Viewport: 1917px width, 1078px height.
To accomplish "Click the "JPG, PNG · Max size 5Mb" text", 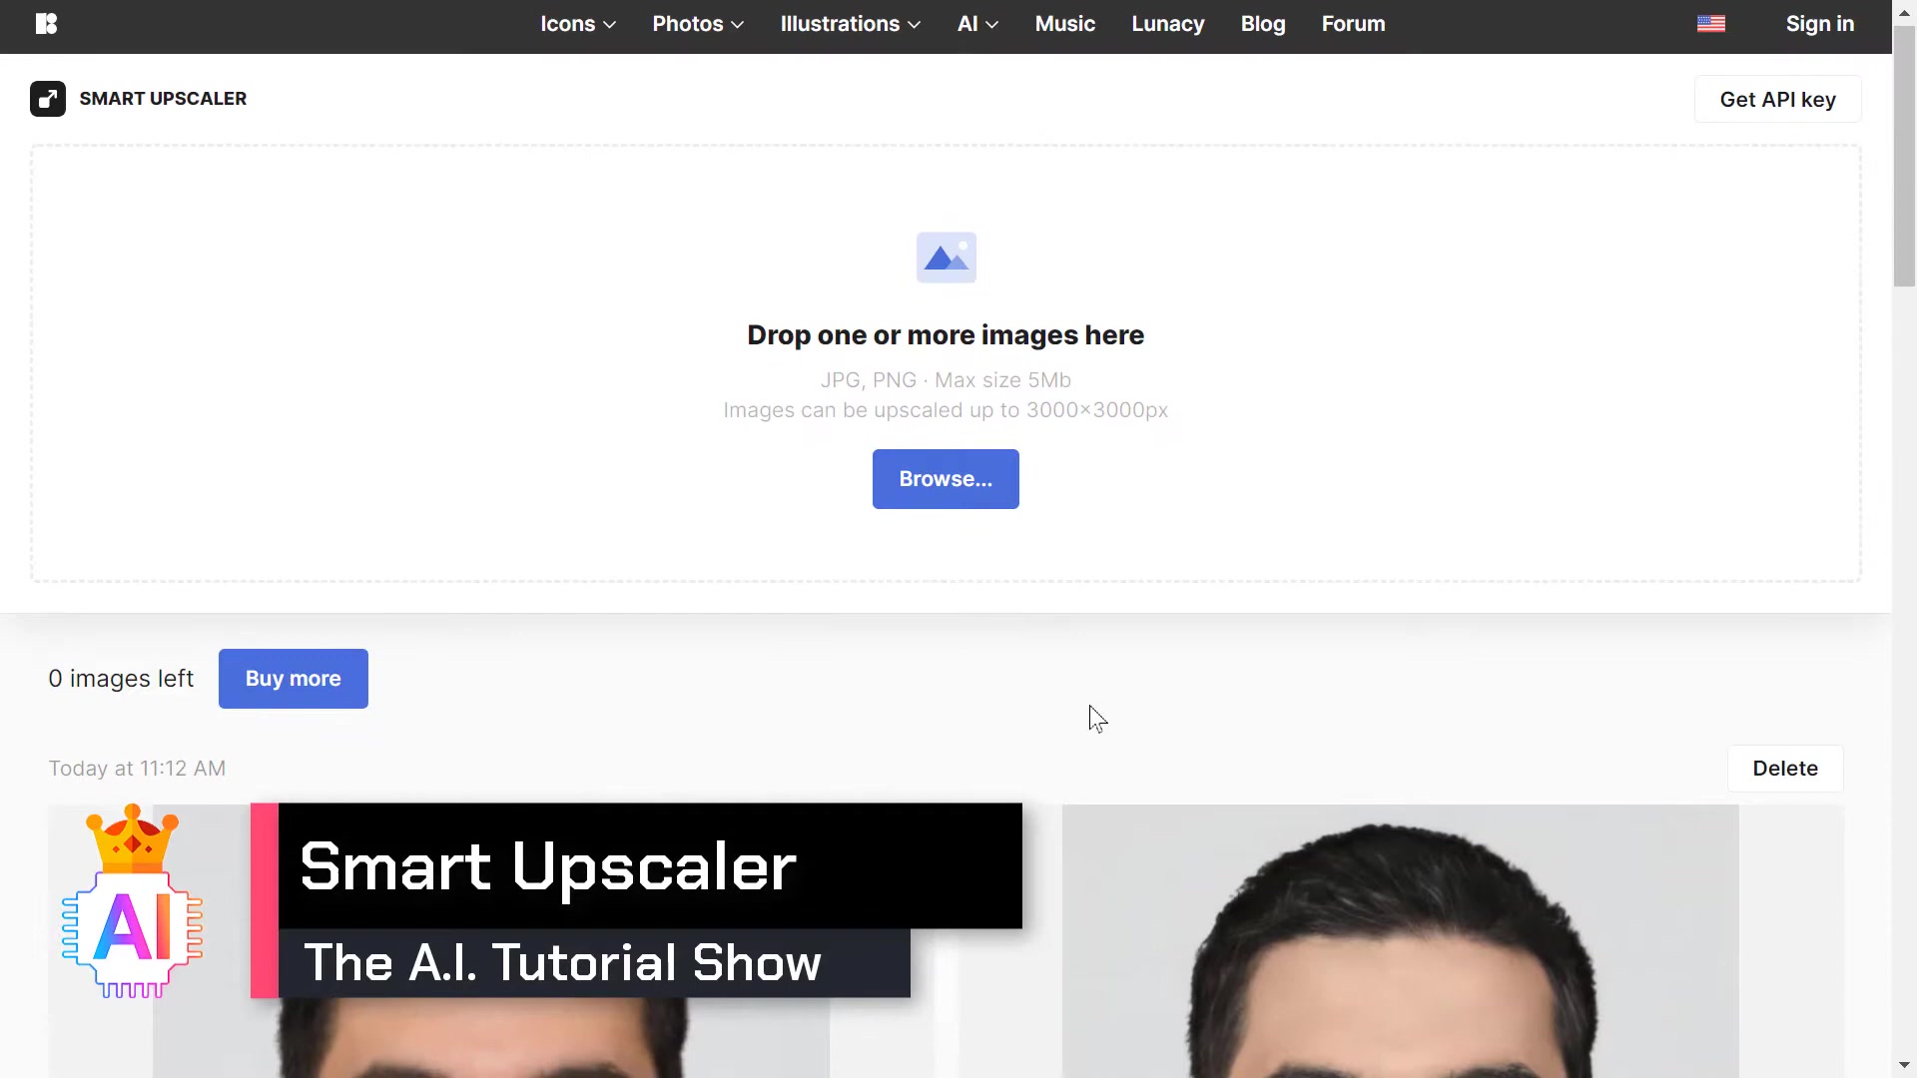I will point(946,380).
